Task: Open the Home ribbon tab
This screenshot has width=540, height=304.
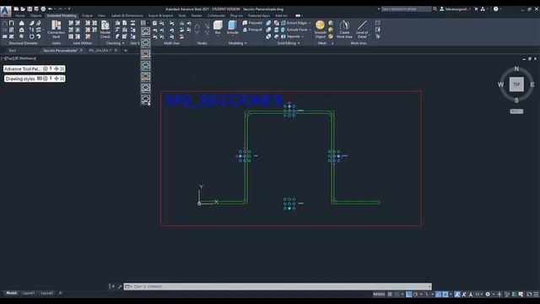Action: (19, 16)
